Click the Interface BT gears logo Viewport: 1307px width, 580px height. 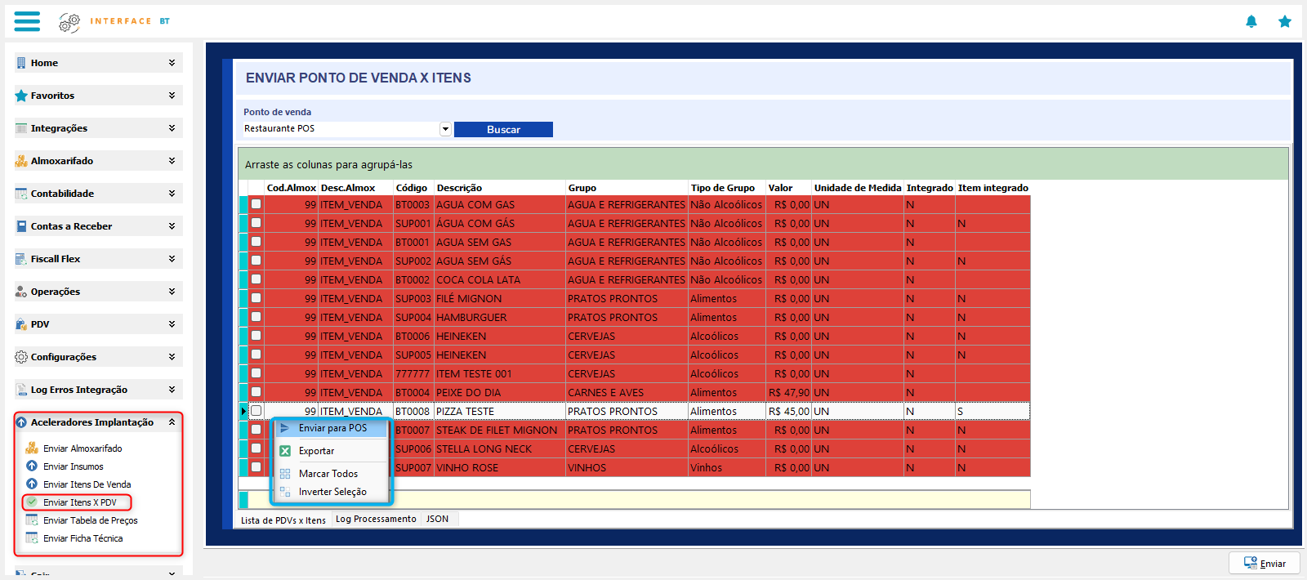[69, 22]
